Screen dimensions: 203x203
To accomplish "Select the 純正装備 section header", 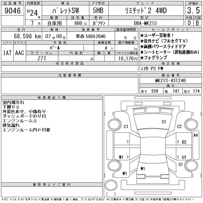I will (171, 63).
